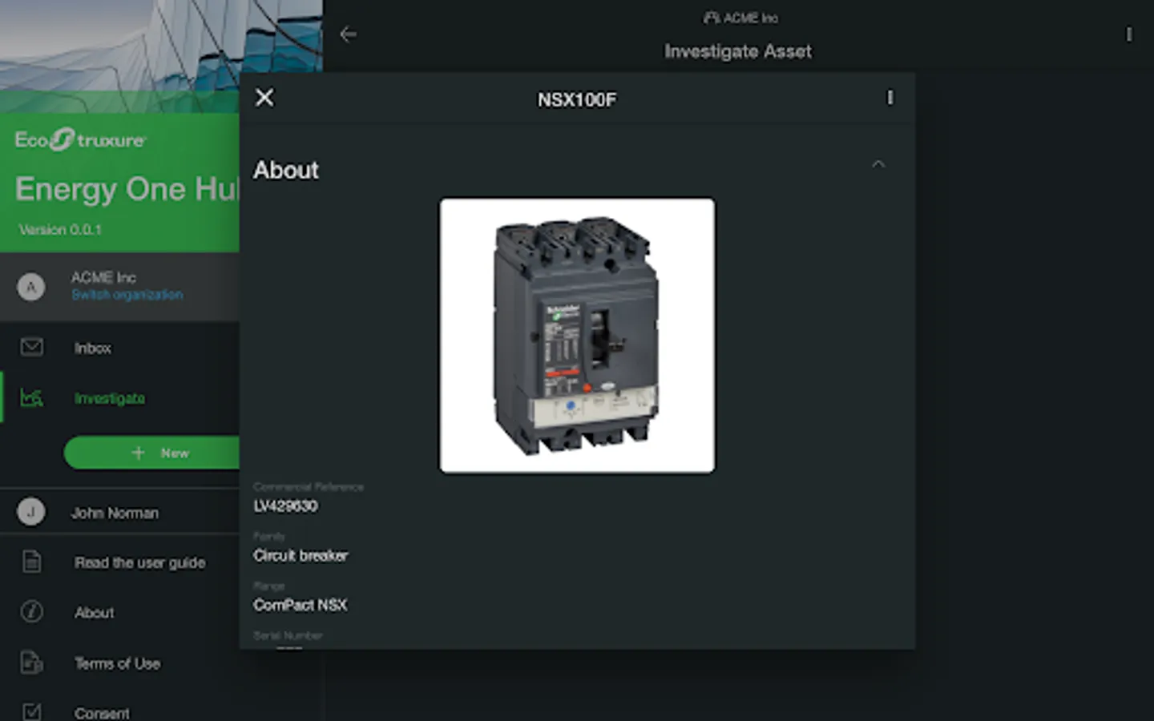Click the Energy One Hub title
This screenshot has width=1154, height=721.
click(x=127, y=189)
